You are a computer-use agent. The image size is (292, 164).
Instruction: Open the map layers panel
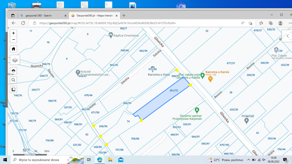tap(15, 60)
